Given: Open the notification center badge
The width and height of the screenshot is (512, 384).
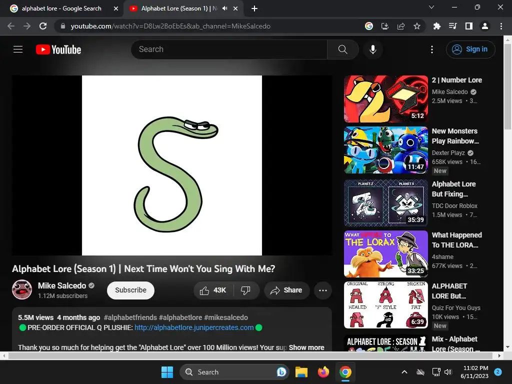Looking at the screenshot, I should 498,372.
